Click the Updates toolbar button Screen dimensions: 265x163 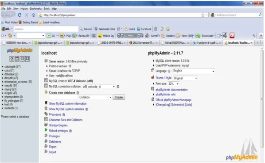pos(168,36)
